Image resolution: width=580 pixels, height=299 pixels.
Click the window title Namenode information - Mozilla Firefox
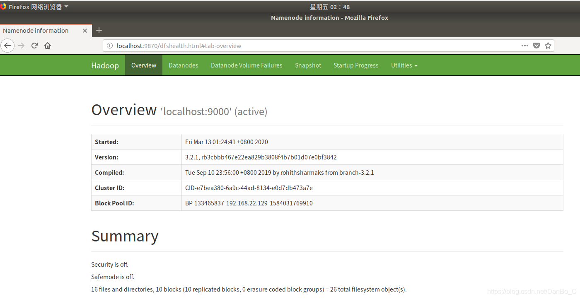[330, 18]
